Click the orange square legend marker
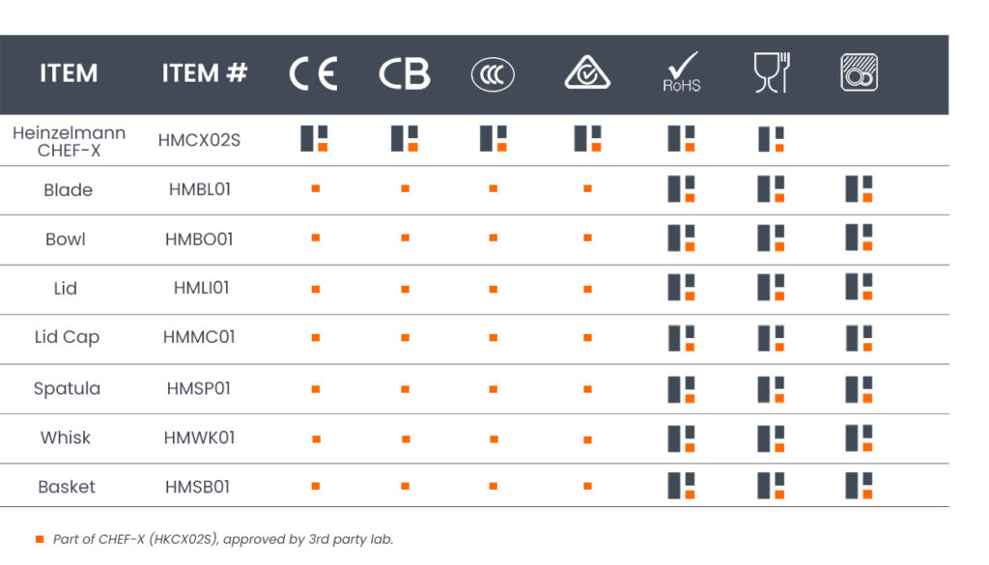Image resolution: width=989 pixels, height=565 pixels. (40, 539)
